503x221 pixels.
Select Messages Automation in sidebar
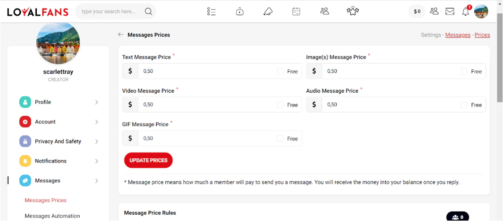(52, 216)
